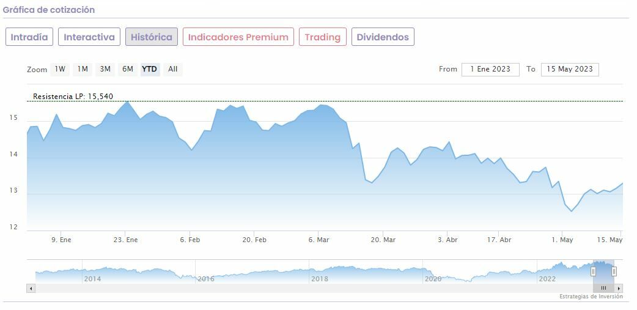The width and height of the screenshot is (637, 310).
Task: Select the 1M zoom range
Action: 83,69
